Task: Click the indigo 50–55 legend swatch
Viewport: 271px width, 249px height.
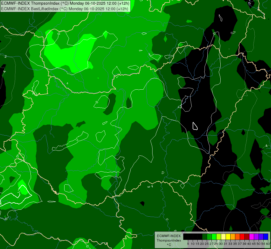Action: [261, 237]
